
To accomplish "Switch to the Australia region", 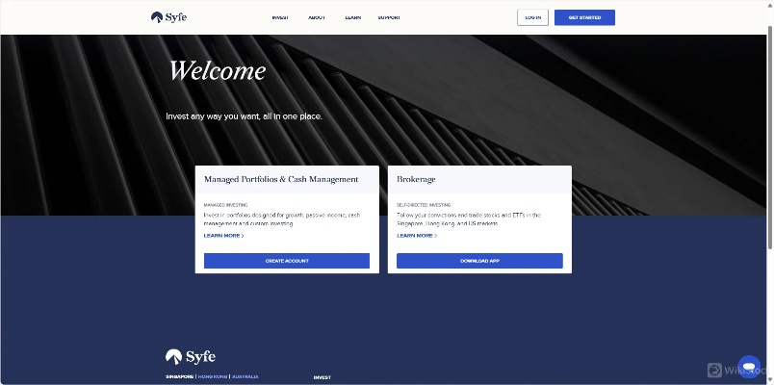I will point(245,376).
